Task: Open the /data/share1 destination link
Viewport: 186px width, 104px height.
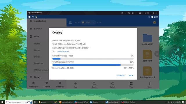Action: click(x=63, y=51)
